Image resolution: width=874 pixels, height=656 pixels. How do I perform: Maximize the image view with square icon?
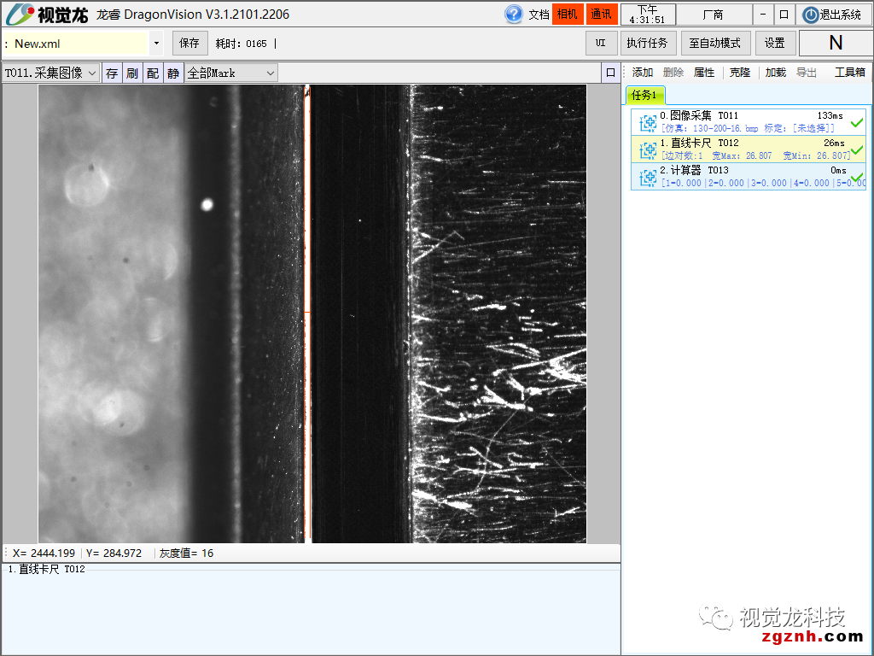tap(610, 73)
